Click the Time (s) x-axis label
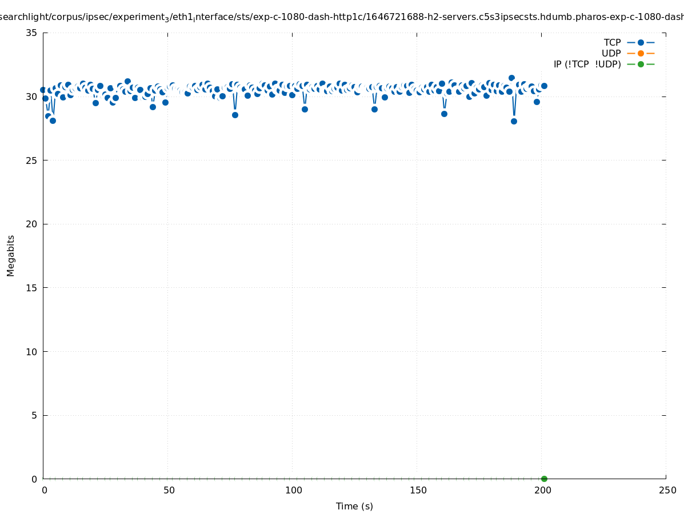Screen dimensions: 684x514 click(x=354, y=506)
